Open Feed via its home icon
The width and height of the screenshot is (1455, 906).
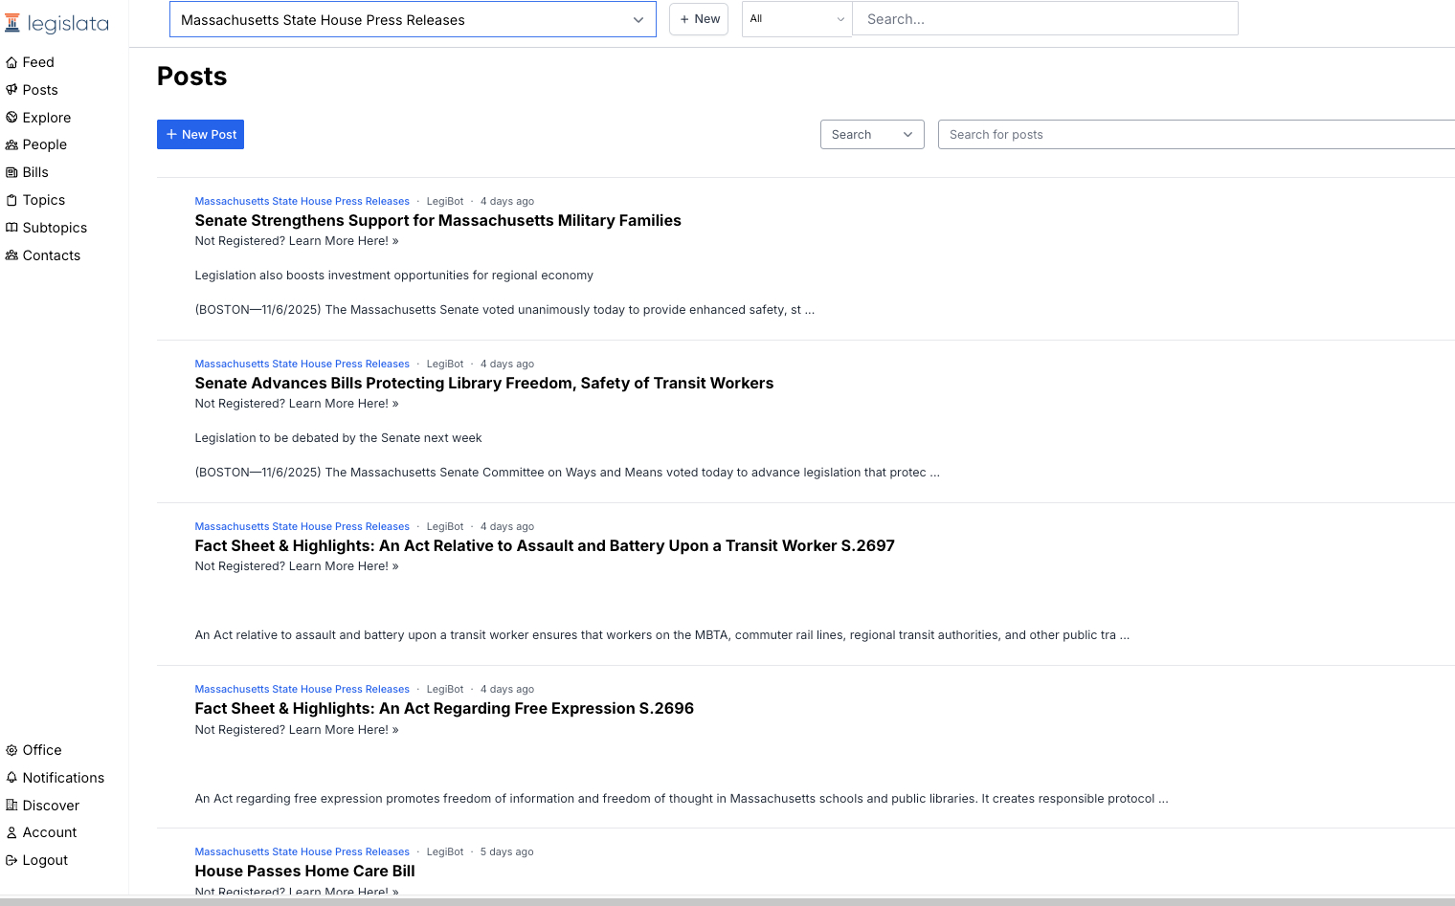[x=11, y=62]
